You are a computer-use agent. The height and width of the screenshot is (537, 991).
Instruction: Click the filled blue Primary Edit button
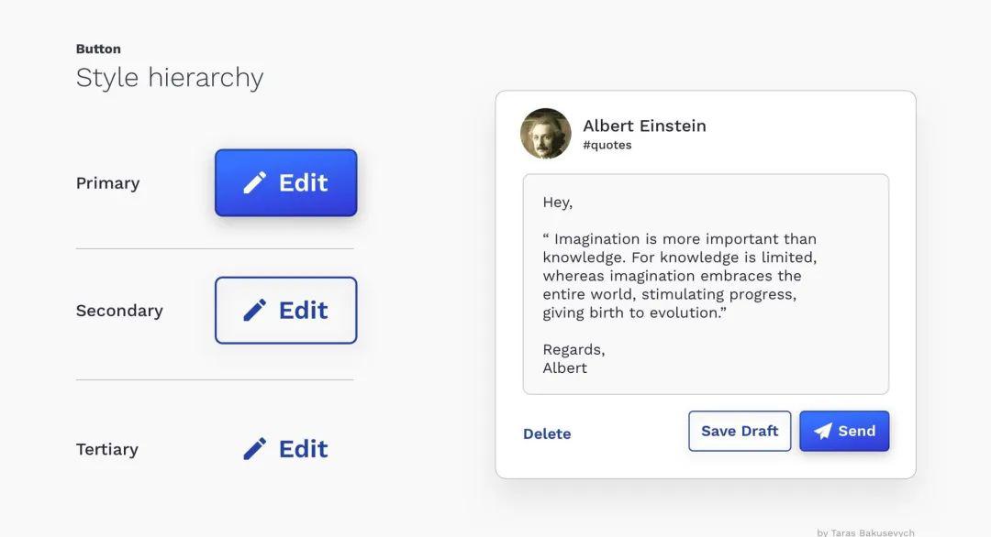click(x=285, y=183)
